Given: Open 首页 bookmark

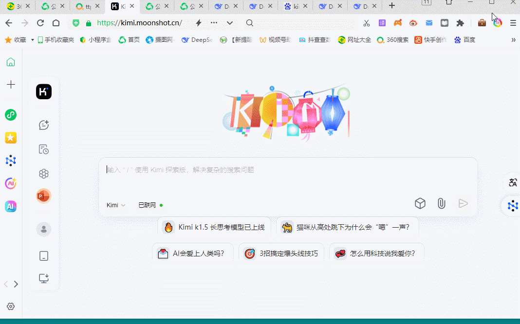Looking at the screenshot, I should tap(129, 40).
